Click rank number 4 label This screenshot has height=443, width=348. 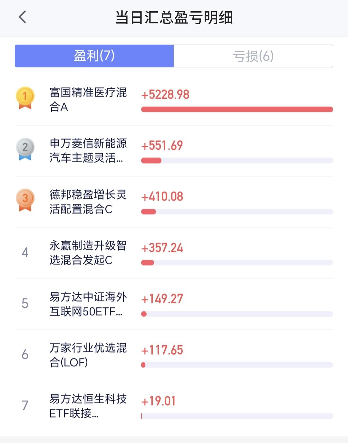pos(25,252)
